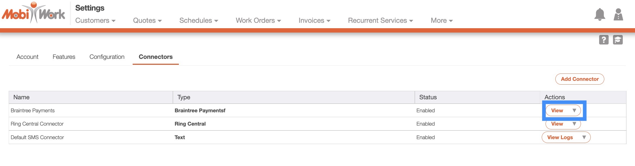Expand Default SMS View Logs dropdown arrow
The width and height of the screenshot is (635, 166).
(584, 137)
